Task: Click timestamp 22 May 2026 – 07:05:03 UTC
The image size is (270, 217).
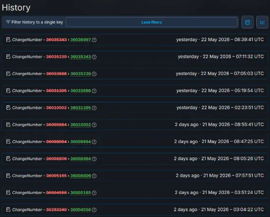Action: click(x=232, y=73)
